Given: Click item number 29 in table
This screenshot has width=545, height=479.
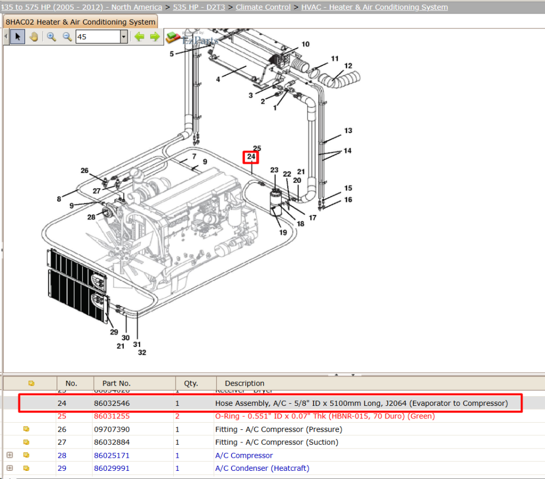Looking at the screenshot, I should pyautogui.click(x=62, y=468).
